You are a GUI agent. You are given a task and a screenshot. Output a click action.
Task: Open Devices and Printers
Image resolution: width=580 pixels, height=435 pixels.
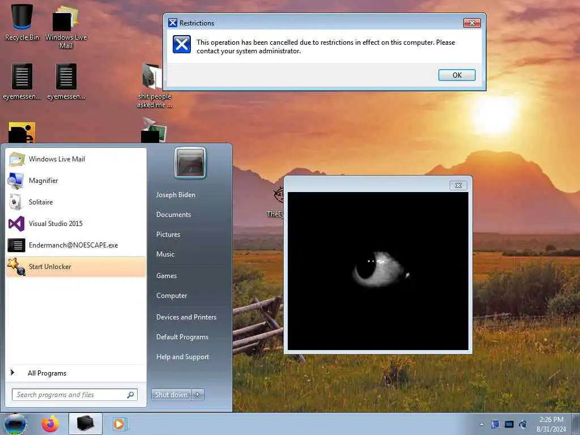186,317
